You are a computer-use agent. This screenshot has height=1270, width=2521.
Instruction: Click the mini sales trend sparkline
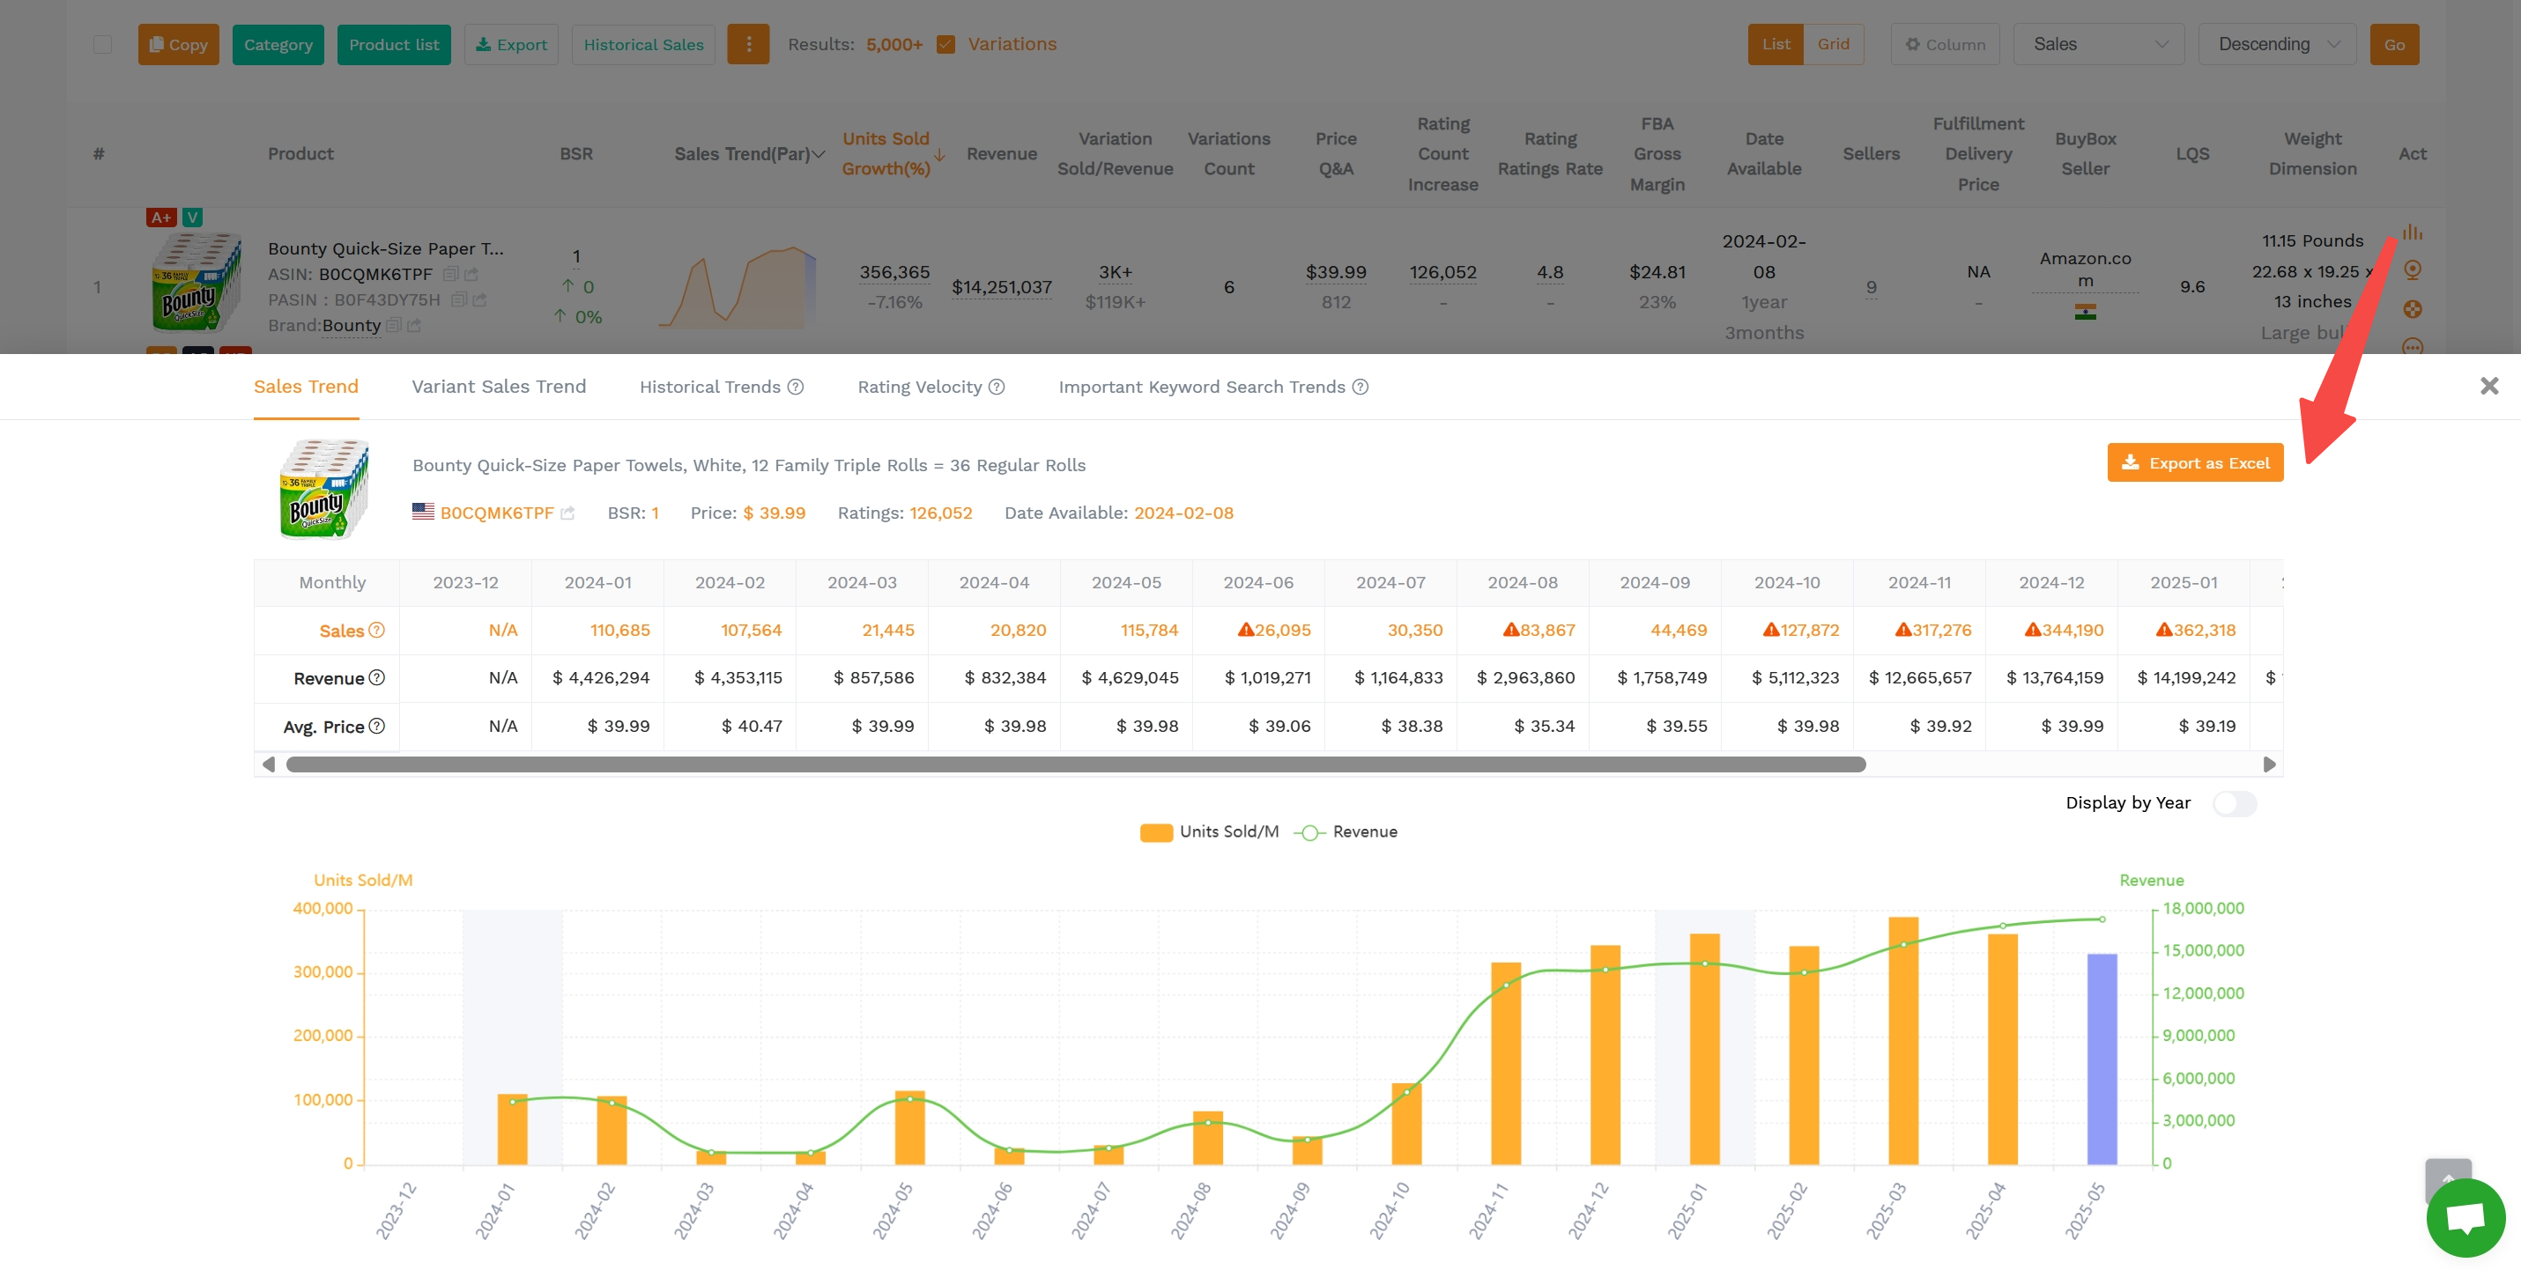click(x=738, y=287)
